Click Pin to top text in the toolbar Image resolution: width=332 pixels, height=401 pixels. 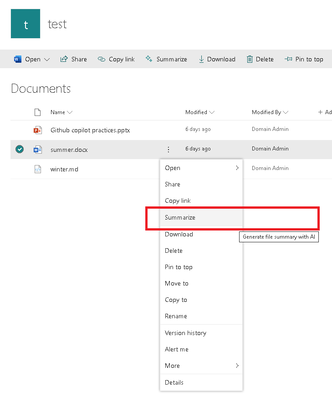click(x=309, y=59)
